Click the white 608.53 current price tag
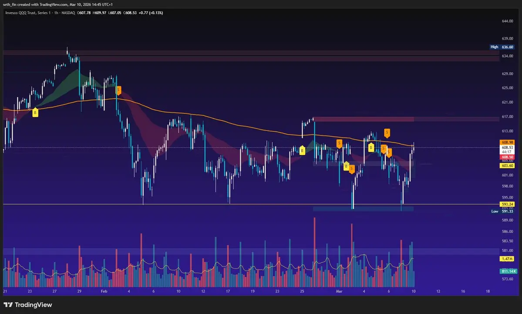Image resolution: width=522 pixels, height=314 pixels. click(x=507, y=147)
